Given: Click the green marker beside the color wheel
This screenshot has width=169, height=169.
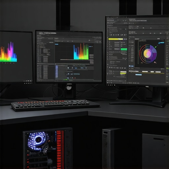Looking at the screenshot, I should click(x=156, y=47).
